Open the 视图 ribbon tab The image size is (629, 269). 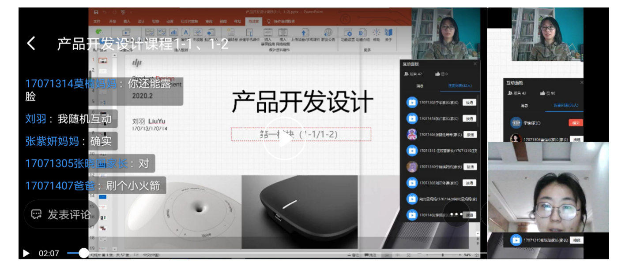(x=223, y=21)
